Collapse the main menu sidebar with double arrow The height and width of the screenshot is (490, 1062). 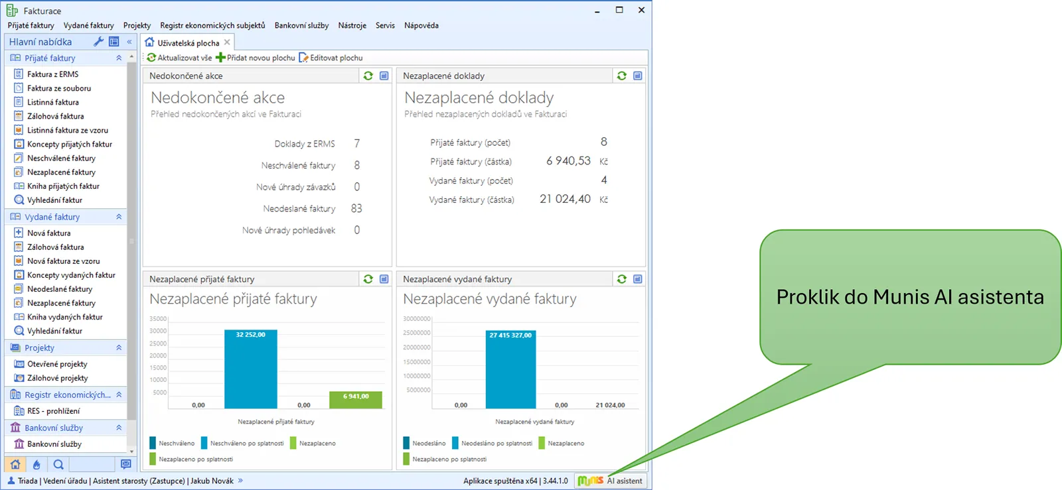click(x=129, y=42)
